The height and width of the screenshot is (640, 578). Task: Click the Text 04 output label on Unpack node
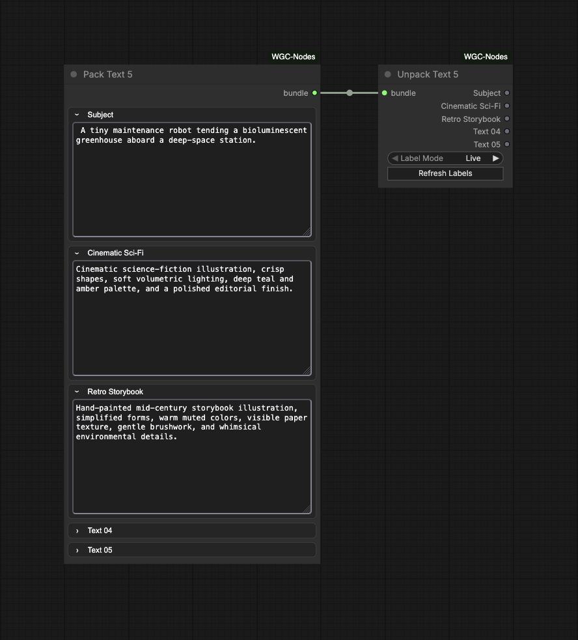click(487, 132)
